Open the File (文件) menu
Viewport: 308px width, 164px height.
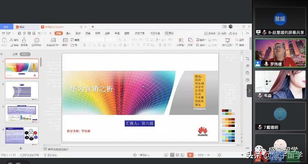[x=8, y=33]
